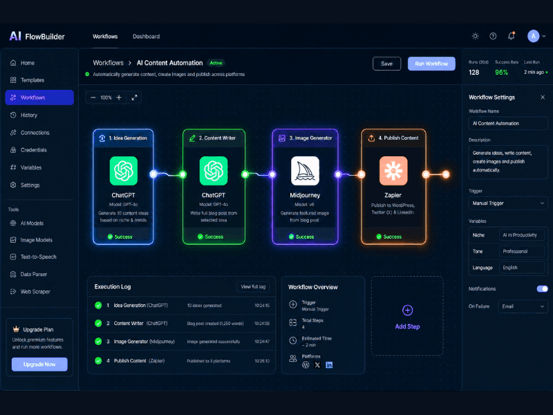Viewport: 553px width, 415px height.
Task: Open Credentials in the sidebar
Action: coord(39,150)
